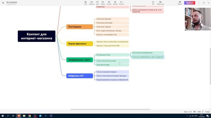
Task: Select subtopic 'Заказ фотографа'
Action: (112, 65)
